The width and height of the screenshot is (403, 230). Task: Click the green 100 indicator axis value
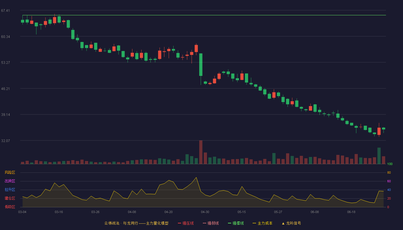pyautogui.click(x=390, y=164)
